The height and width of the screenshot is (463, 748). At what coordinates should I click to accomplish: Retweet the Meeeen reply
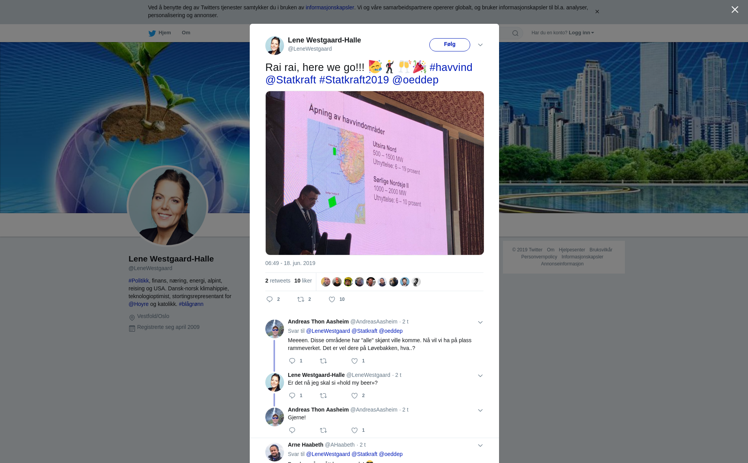point(323,361)
